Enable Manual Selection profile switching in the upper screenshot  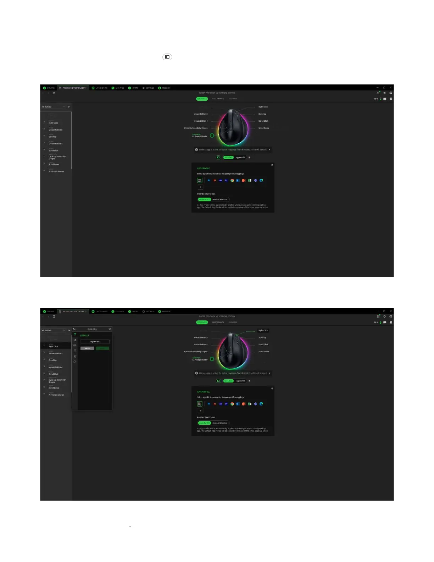220,199
